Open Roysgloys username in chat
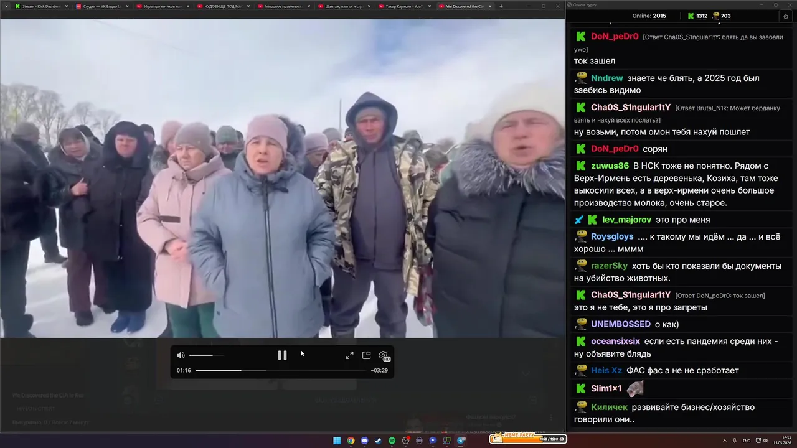Image resolution: width=797 pixels, height=448 pixels. 612,236
